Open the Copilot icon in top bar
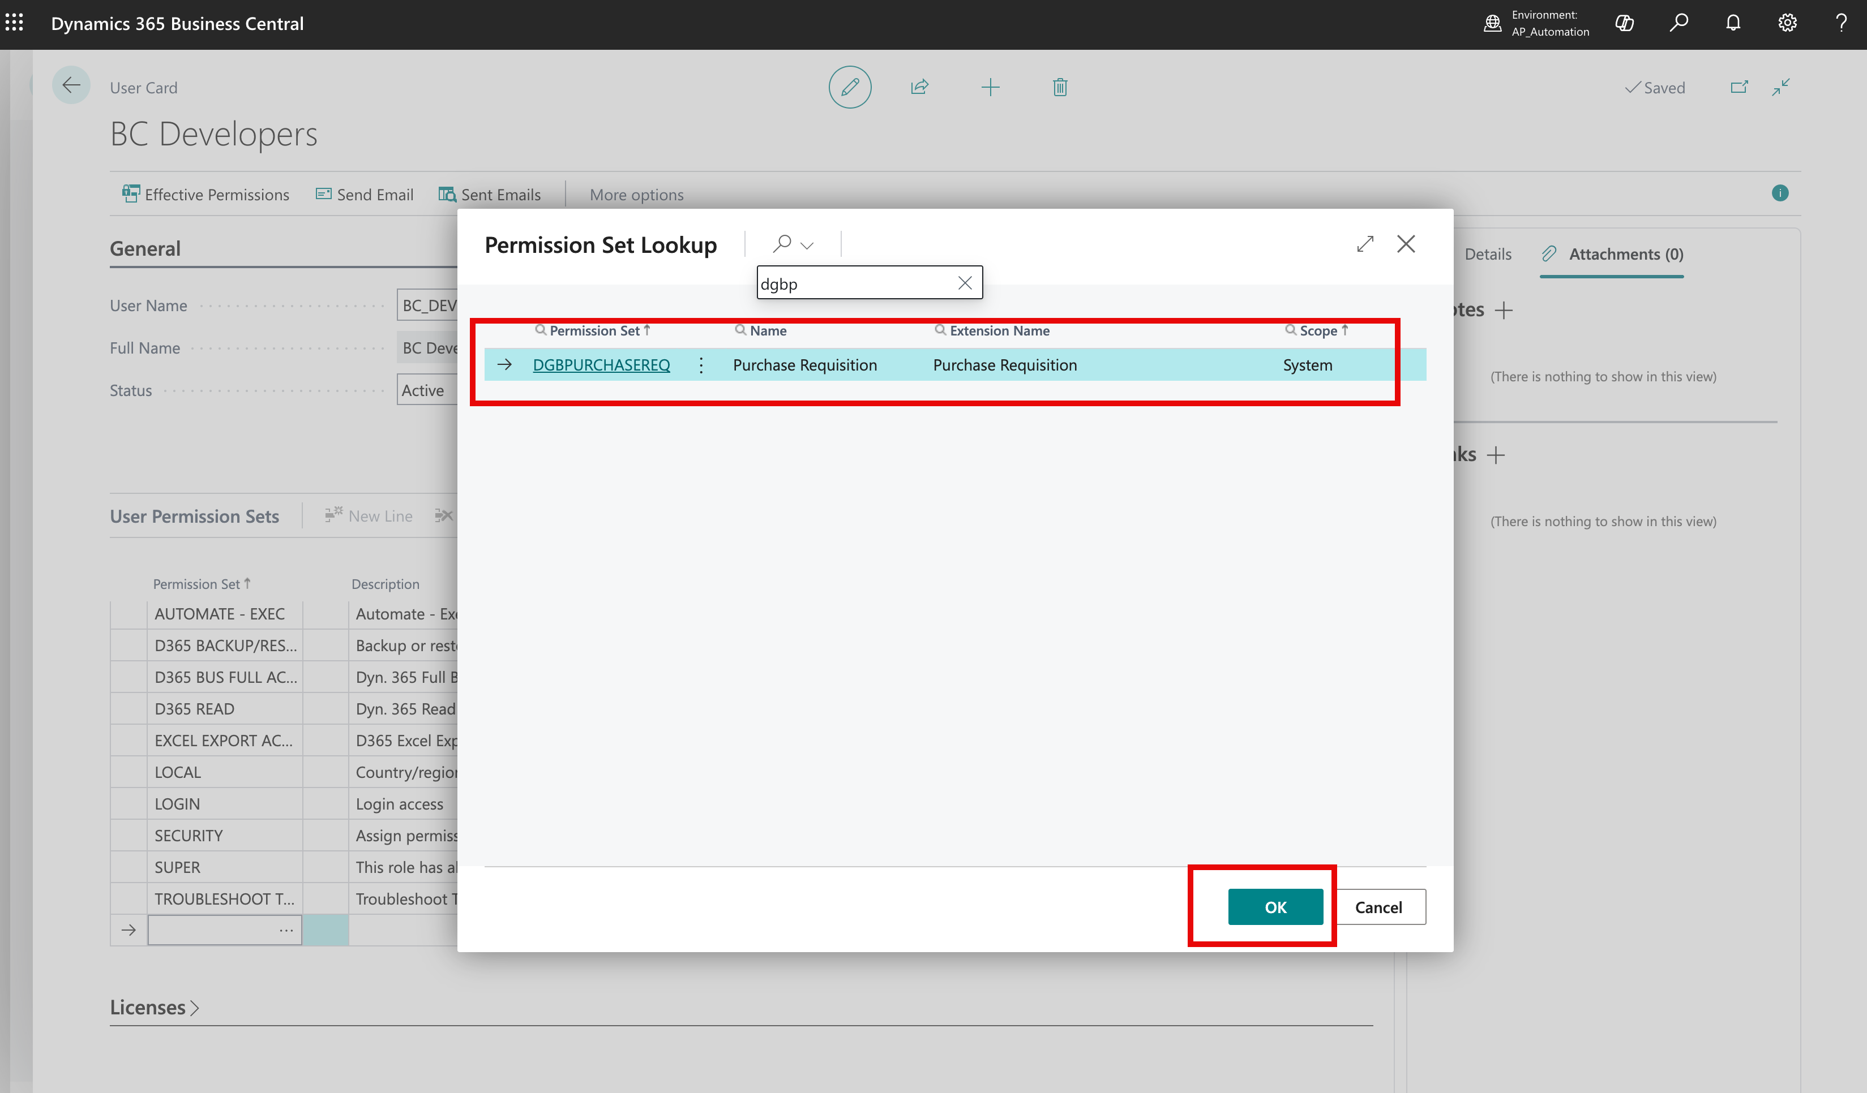This screenshot has height=1093, width=1867. [1624, 24]
